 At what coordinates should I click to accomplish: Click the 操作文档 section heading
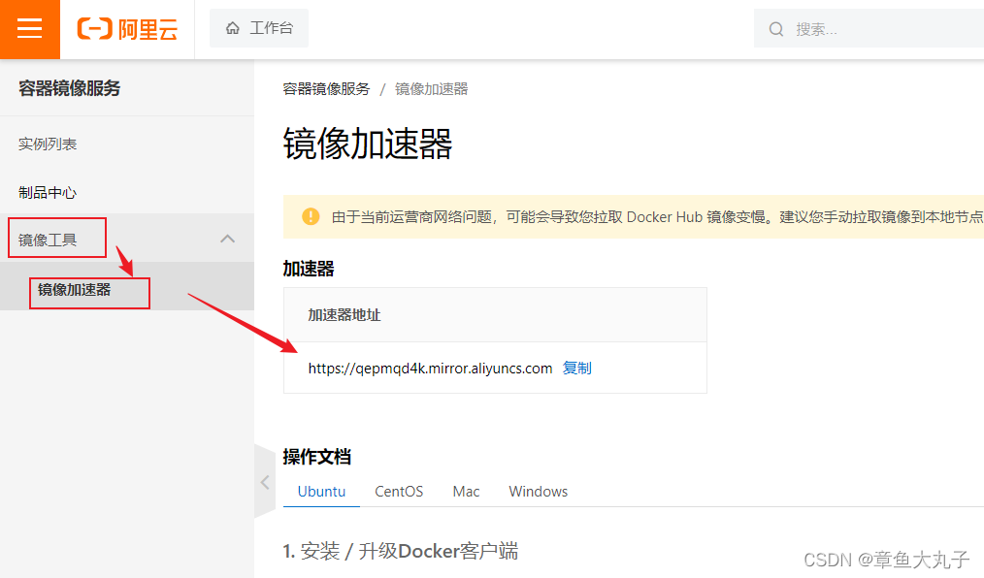pyautogui.click(x=317, y=457)
